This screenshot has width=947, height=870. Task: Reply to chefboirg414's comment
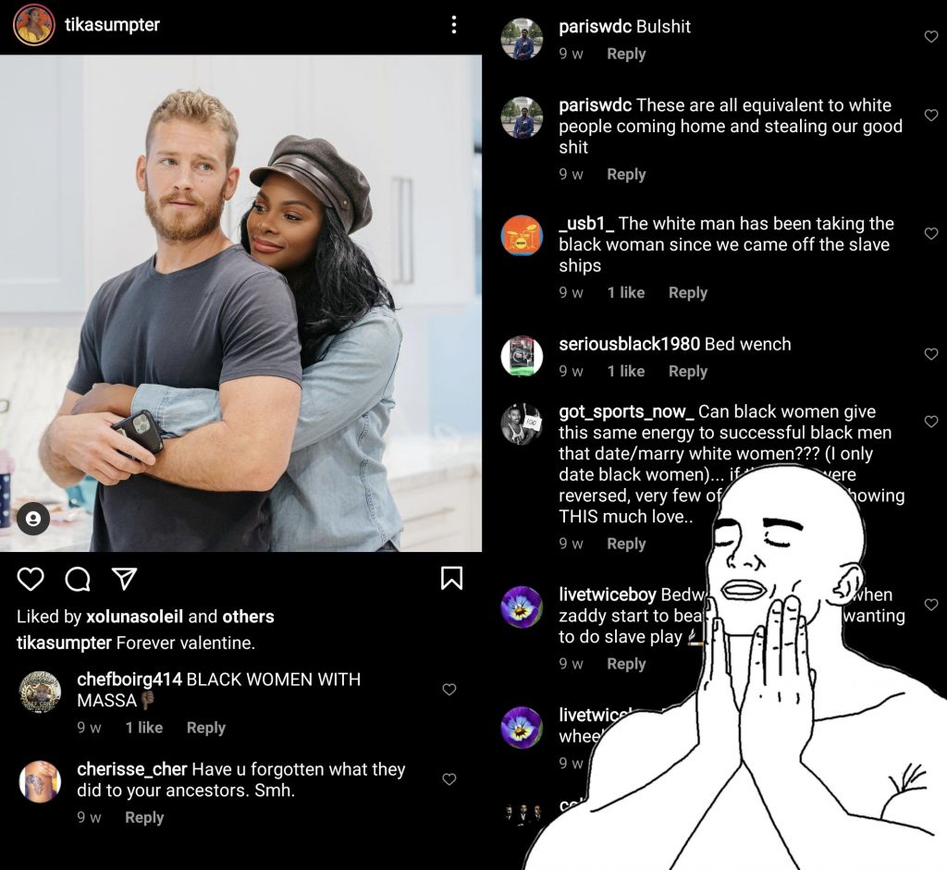(x=206, y=728)
